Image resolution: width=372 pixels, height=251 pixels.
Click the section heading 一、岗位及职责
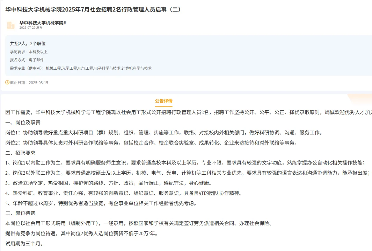click(23, 123)
